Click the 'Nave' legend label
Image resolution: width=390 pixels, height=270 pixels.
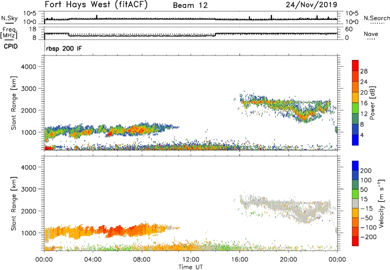click(371, 34)
